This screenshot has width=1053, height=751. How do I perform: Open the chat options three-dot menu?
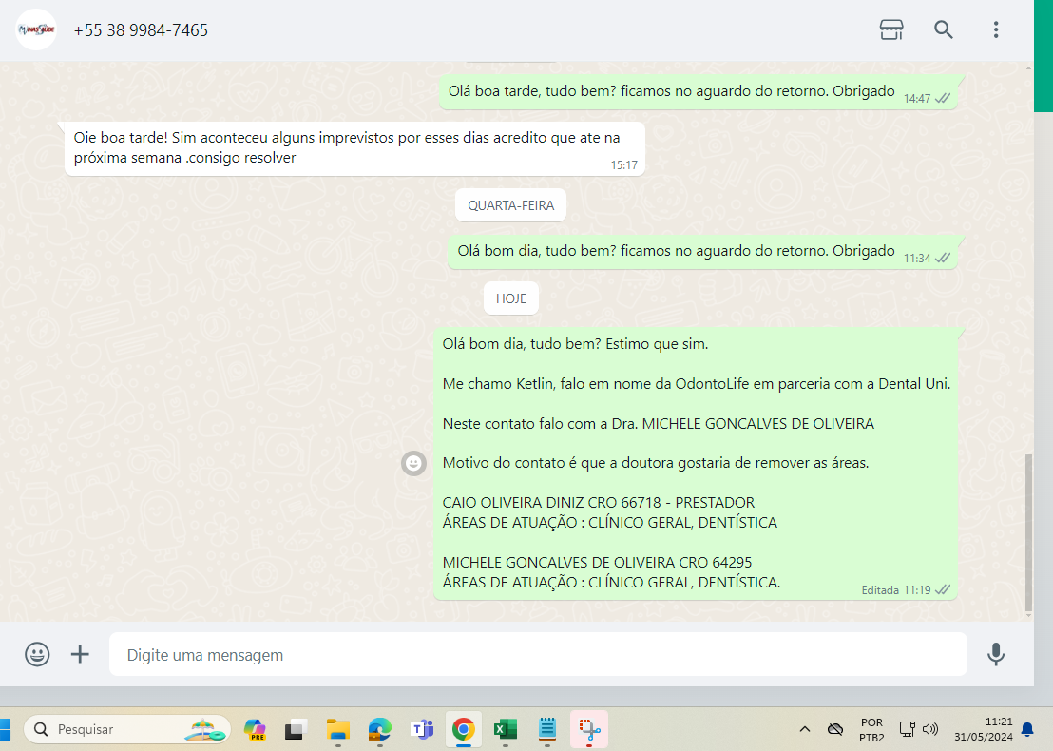[996, 29]
